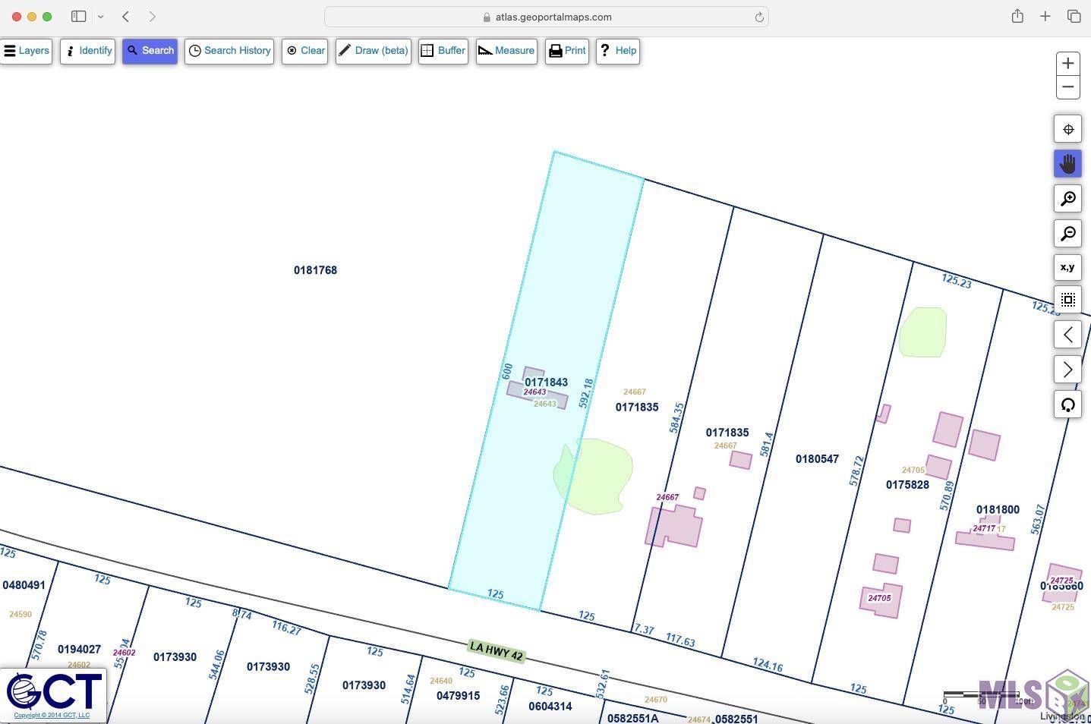Toggle the pan hand tool
This screenshot has height=724, width=1091.
1067,164
